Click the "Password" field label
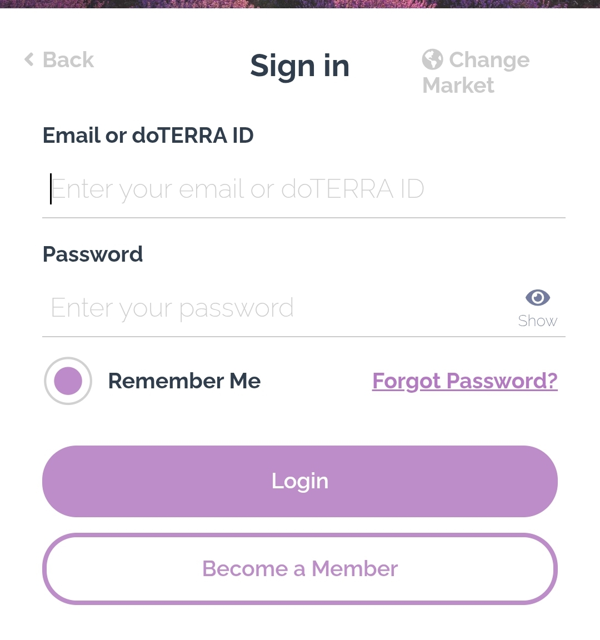 point(93,254)
